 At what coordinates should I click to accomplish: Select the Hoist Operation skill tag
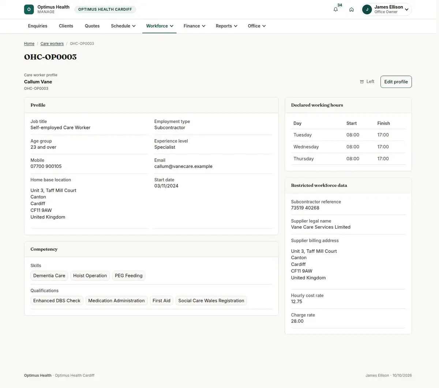[90, 276]
